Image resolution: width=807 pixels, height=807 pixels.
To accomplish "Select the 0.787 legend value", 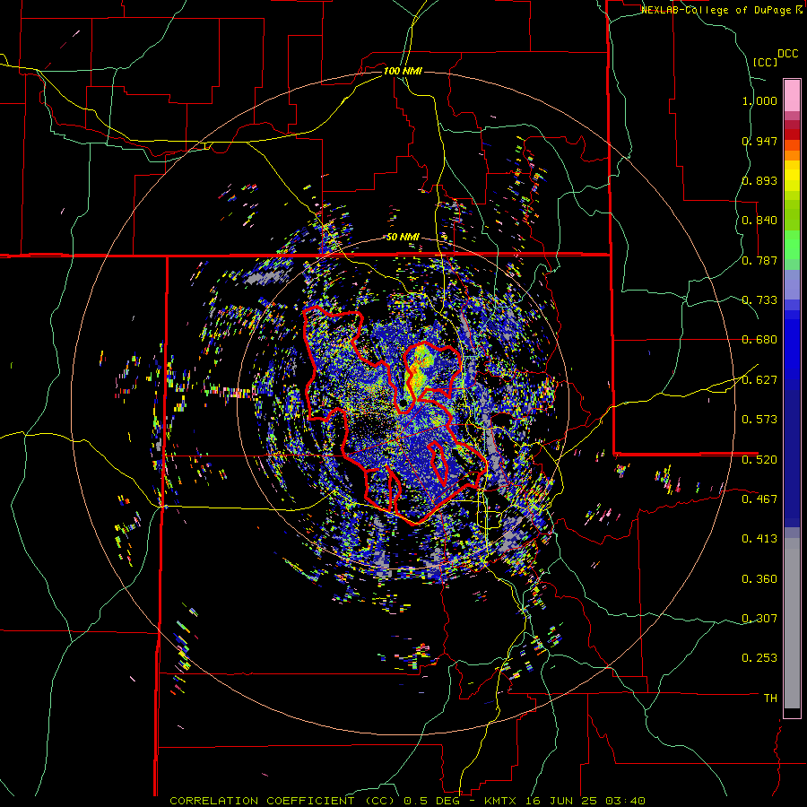I will (759, 260).
